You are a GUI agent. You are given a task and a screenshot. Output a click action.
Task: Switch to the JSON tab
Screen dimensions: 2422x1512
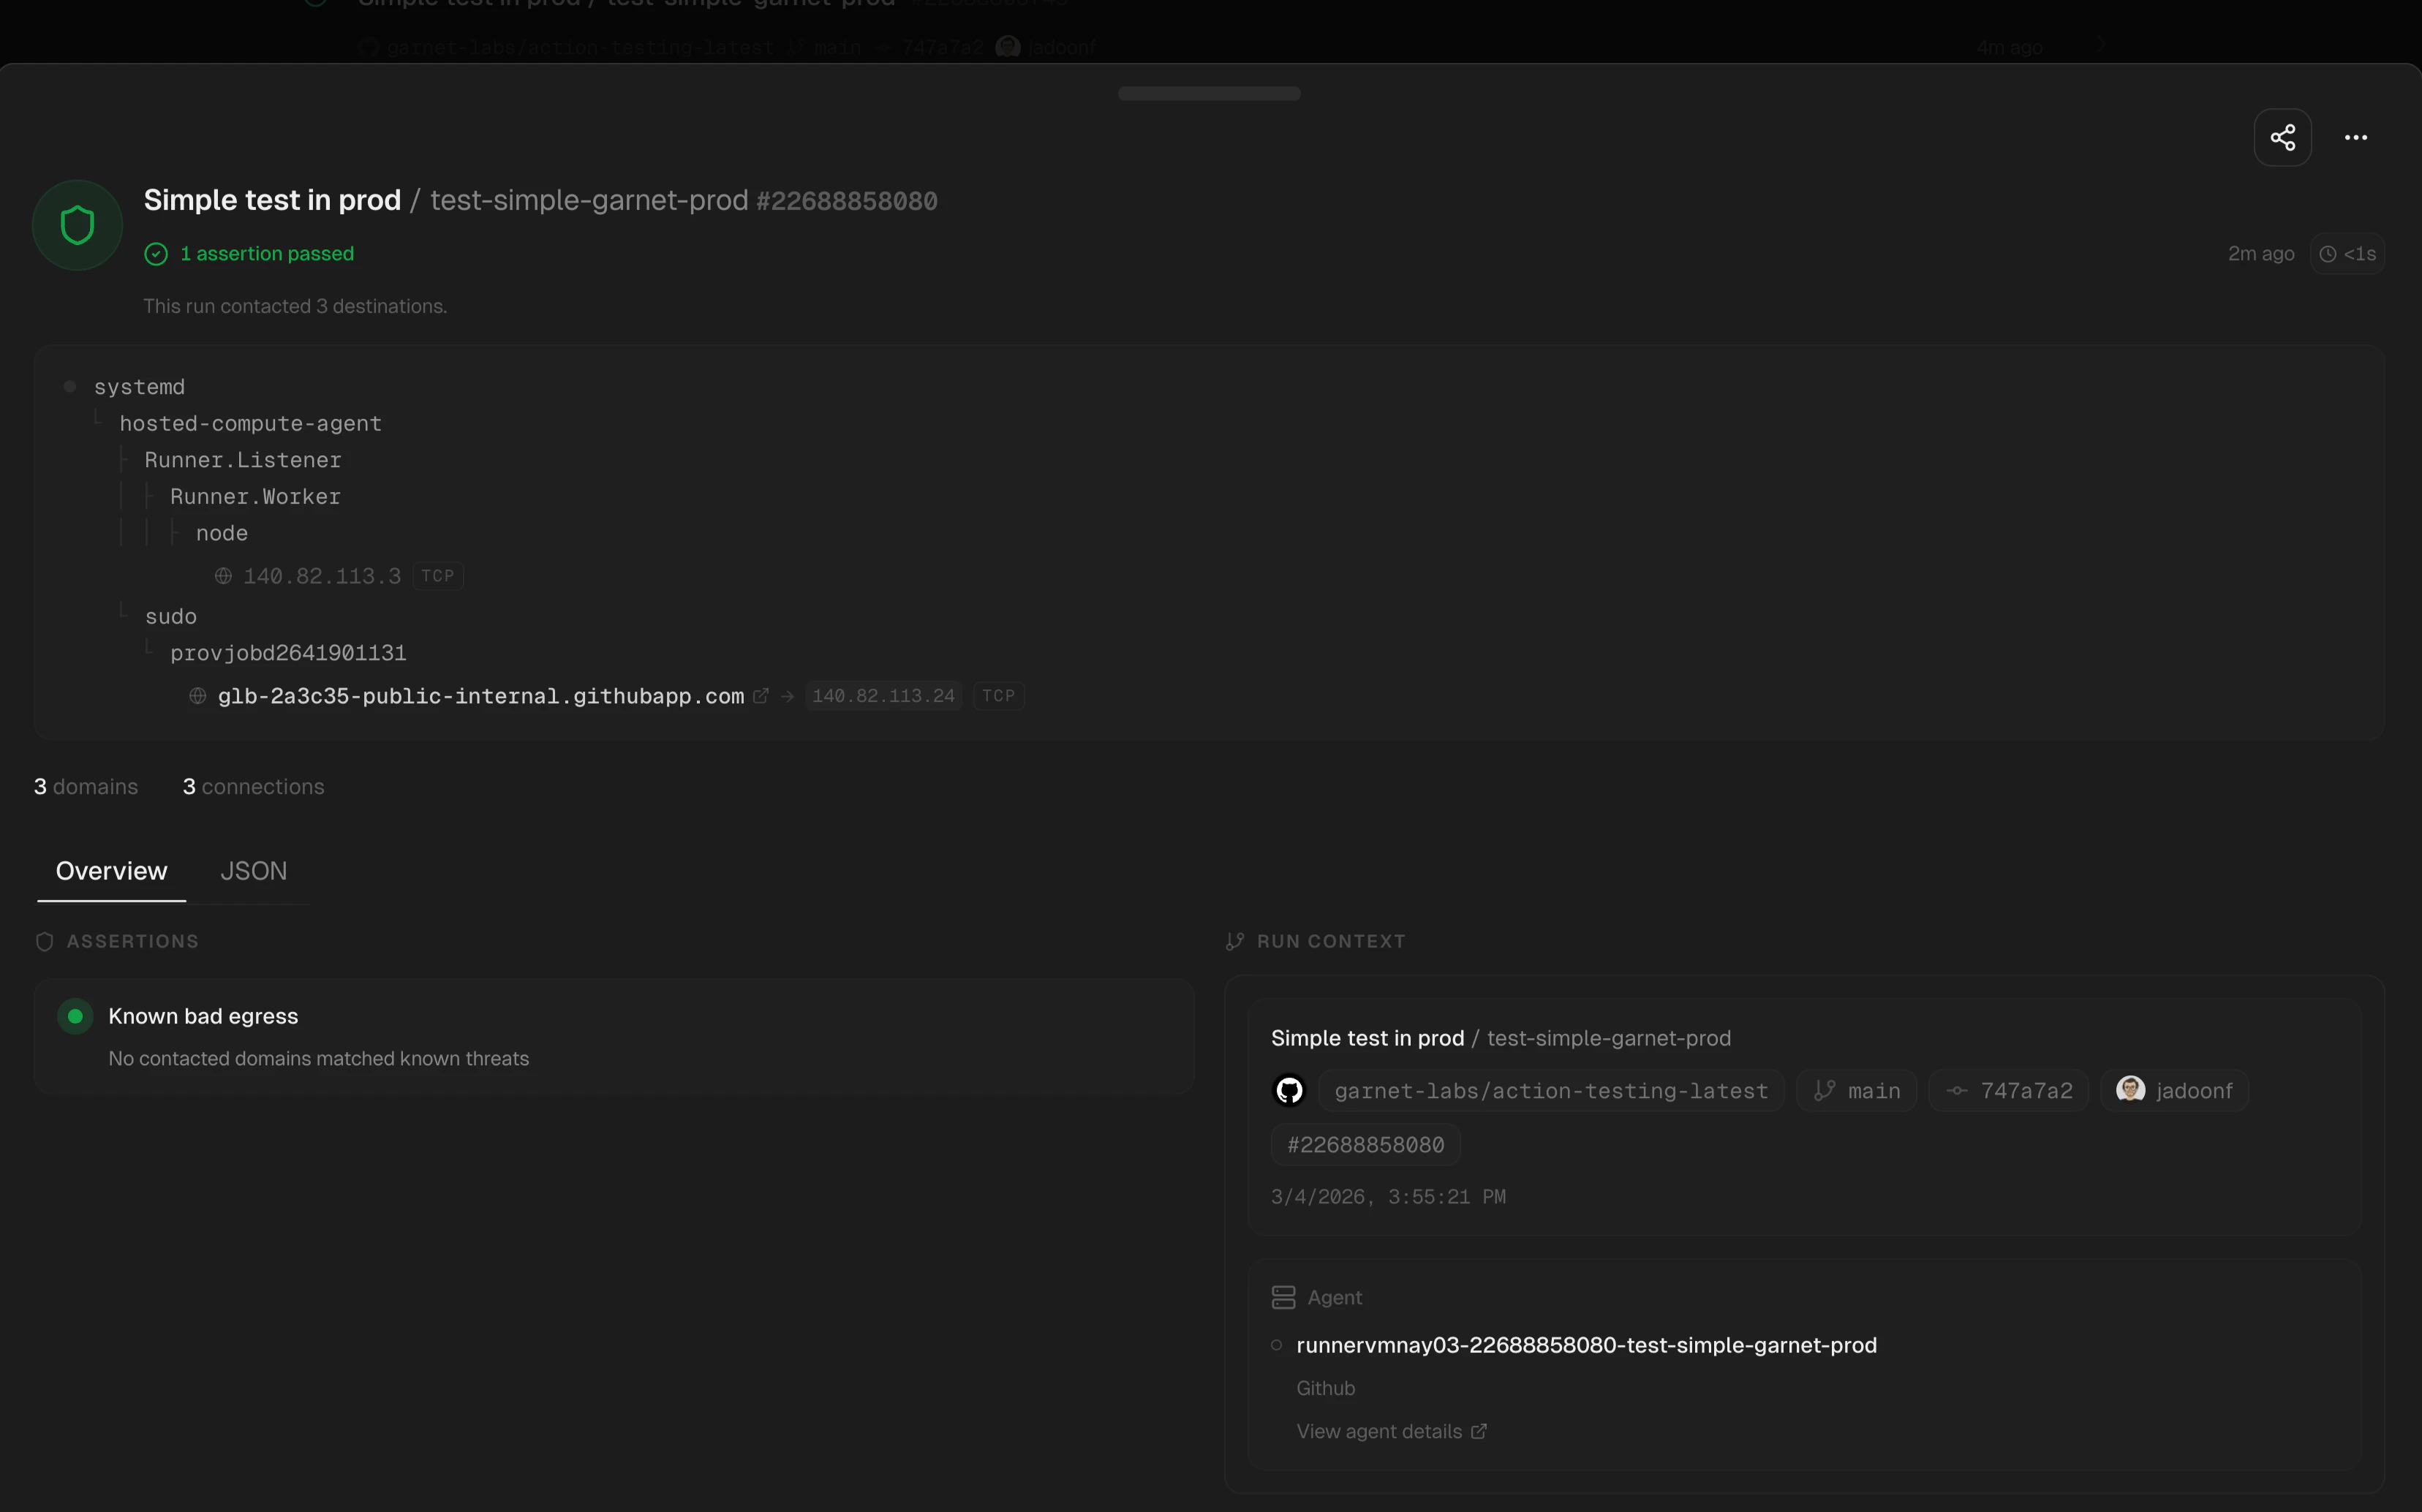(x=253, y=871)
